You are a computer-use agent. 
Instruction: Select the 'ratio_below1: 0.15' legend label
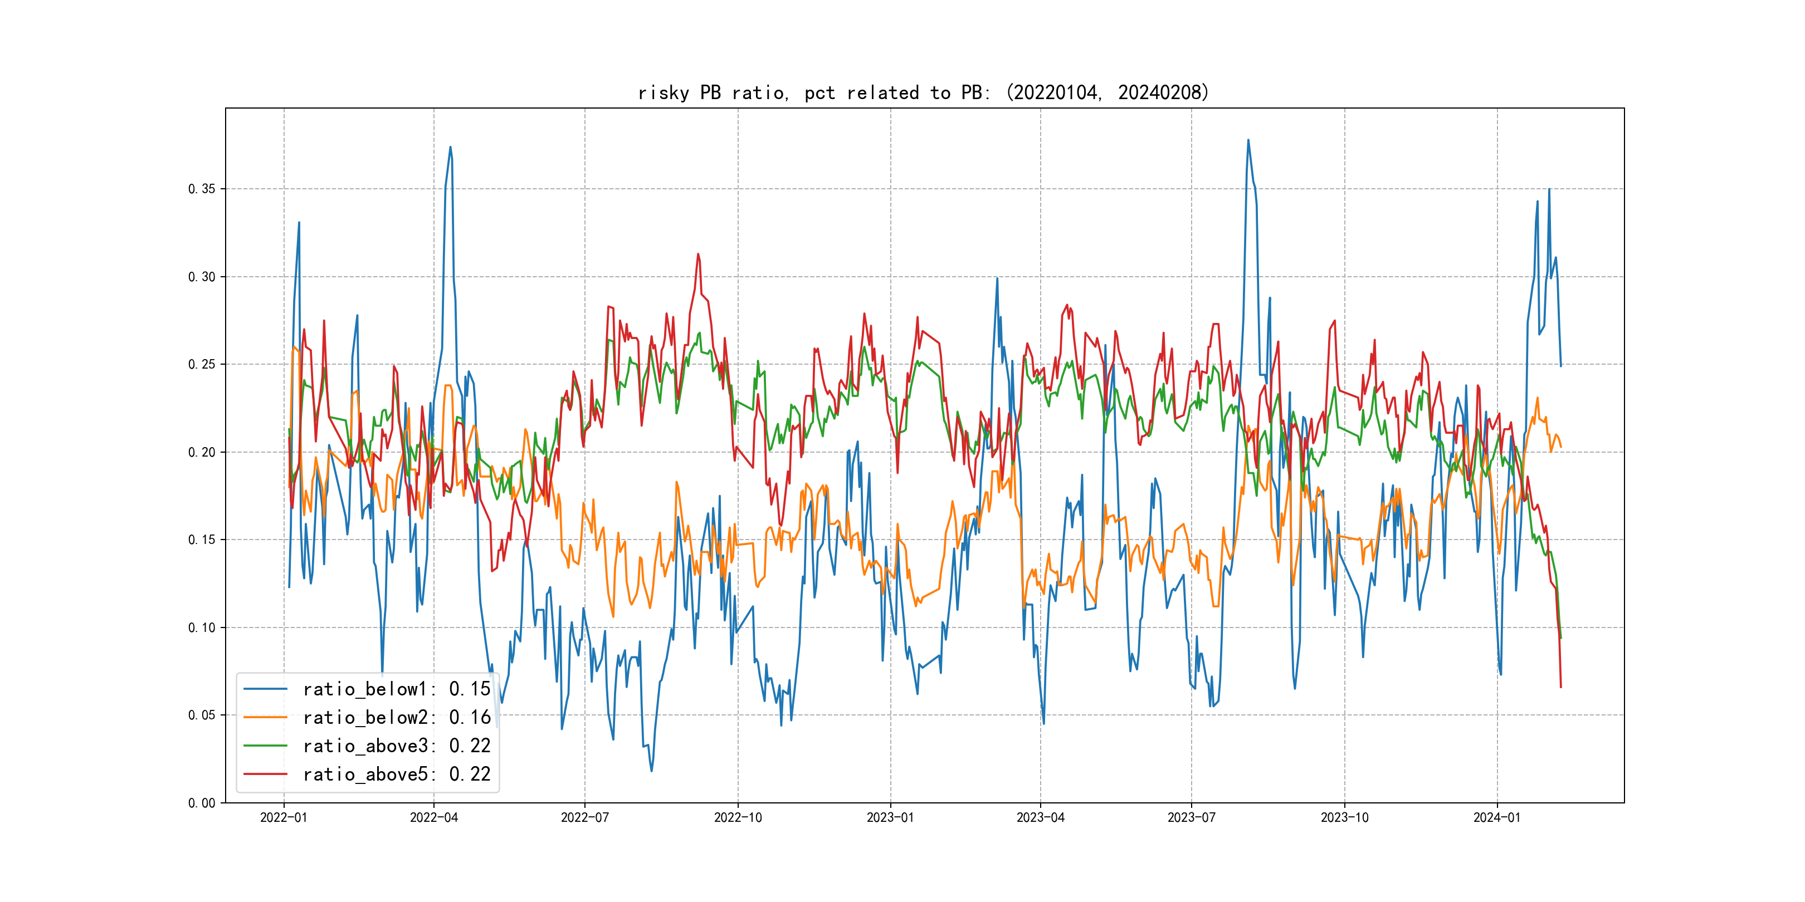pos(397,689)
